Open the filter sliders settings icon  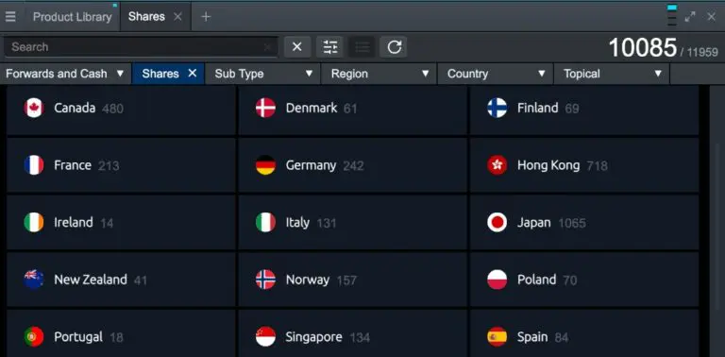330,46
